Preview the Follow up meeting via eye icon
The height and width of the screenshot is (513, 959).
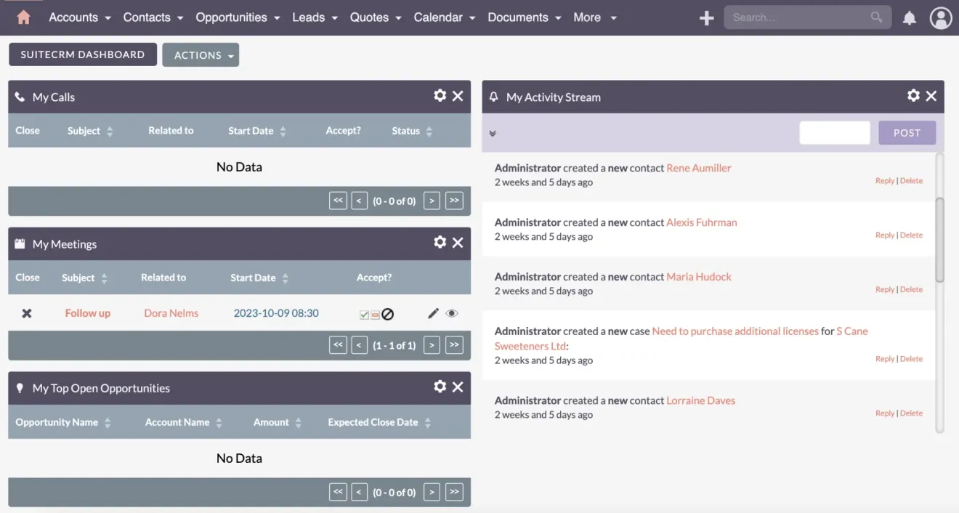point(451,313)
